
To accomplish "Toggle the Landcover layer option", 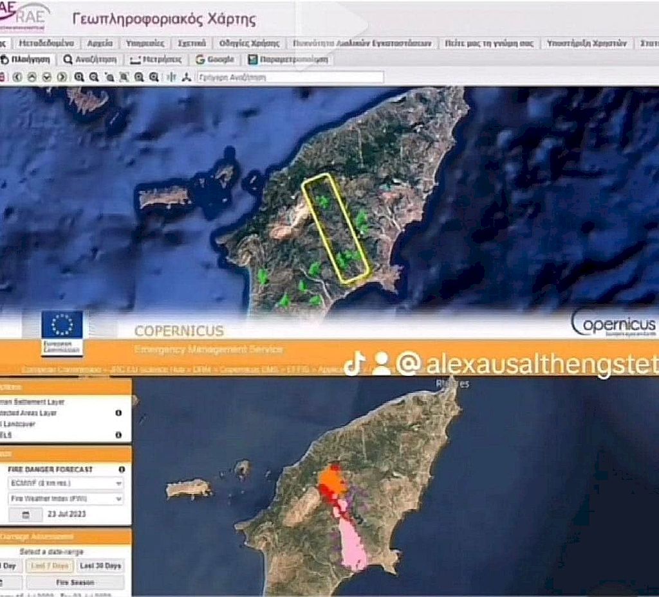I will [x=19, y=424].
